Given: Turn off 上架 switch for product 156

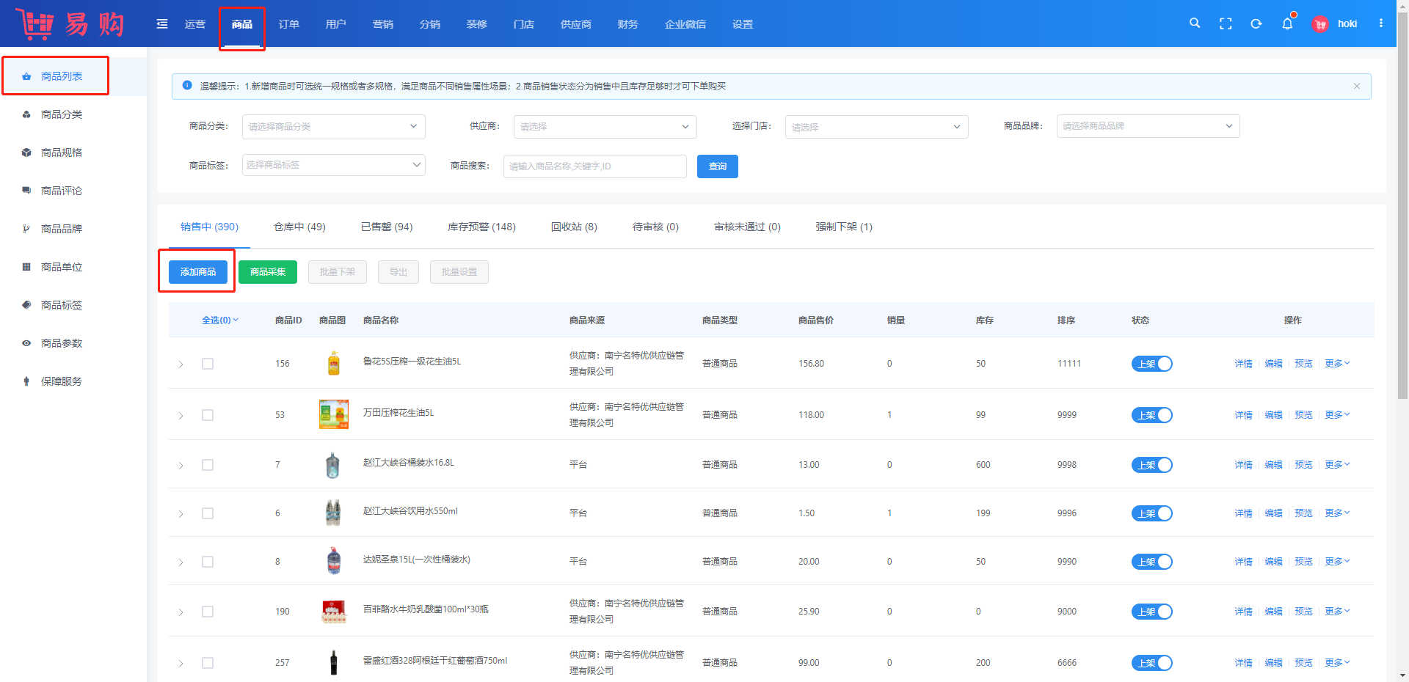Looking at the screenshot, I should click(x=1151, y=364).
